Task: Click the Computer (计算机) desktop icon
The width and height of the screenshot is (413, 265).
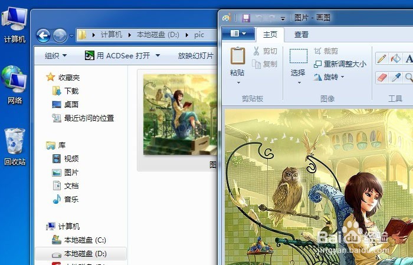Action: 15,25
